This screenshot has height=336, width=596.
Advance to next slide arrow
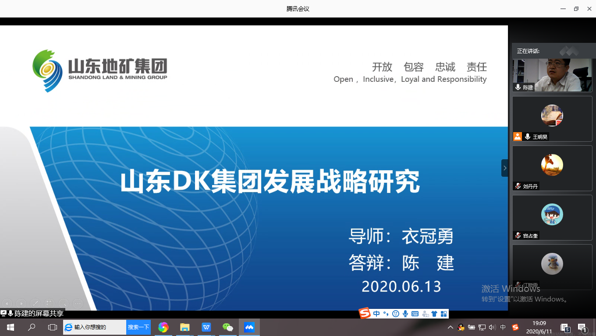[21, 303]
